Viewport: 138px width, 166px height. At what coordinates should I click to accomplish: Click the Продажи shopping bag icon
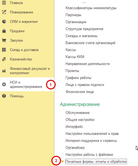(x=4, y=31)
